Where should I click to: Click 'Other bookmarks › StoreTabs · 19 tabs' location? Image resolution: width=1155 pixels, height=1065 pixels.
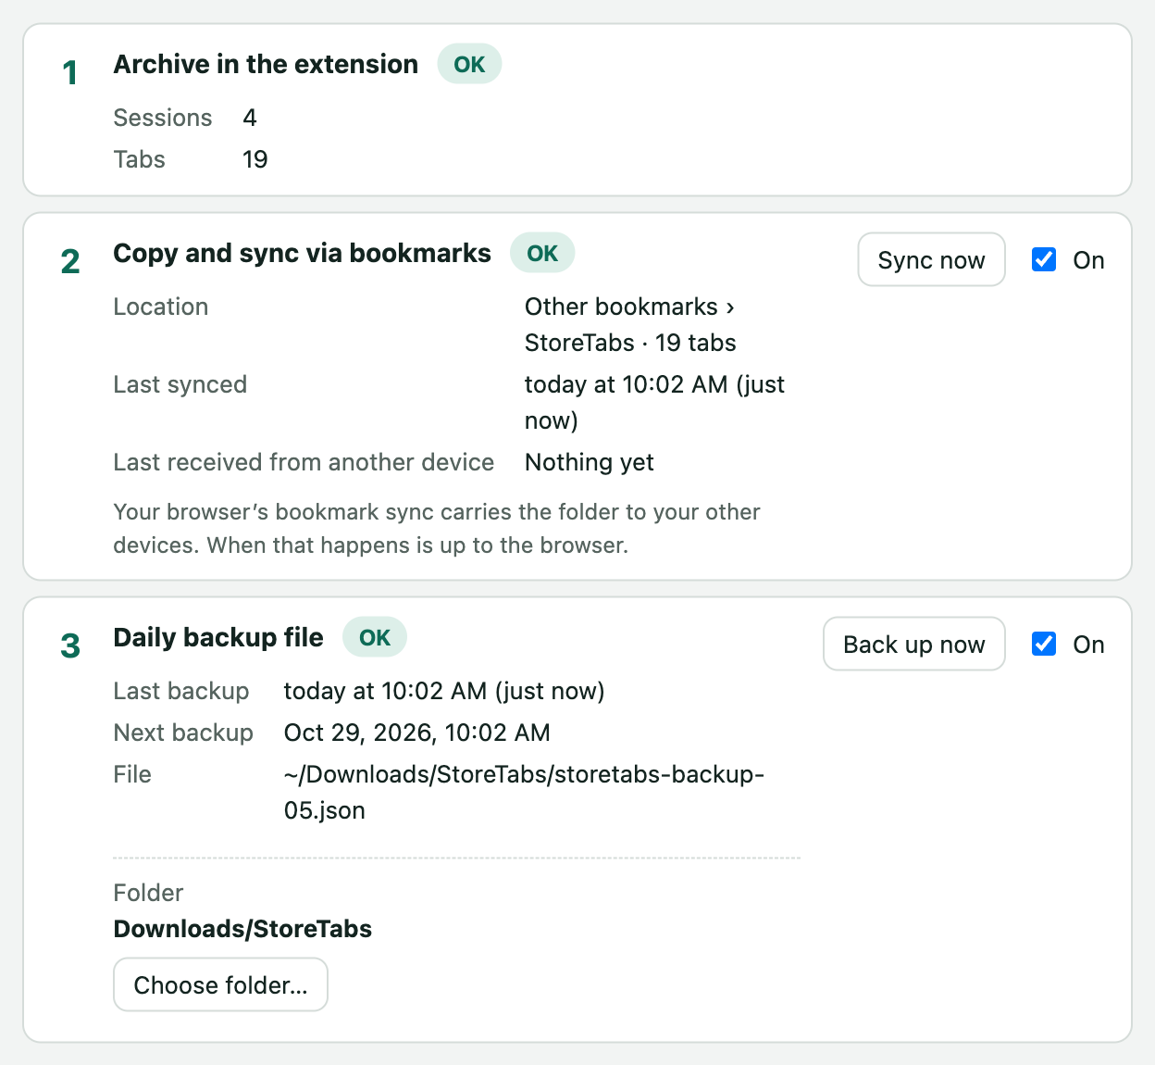pyautogui.click(x=630, y=324)
